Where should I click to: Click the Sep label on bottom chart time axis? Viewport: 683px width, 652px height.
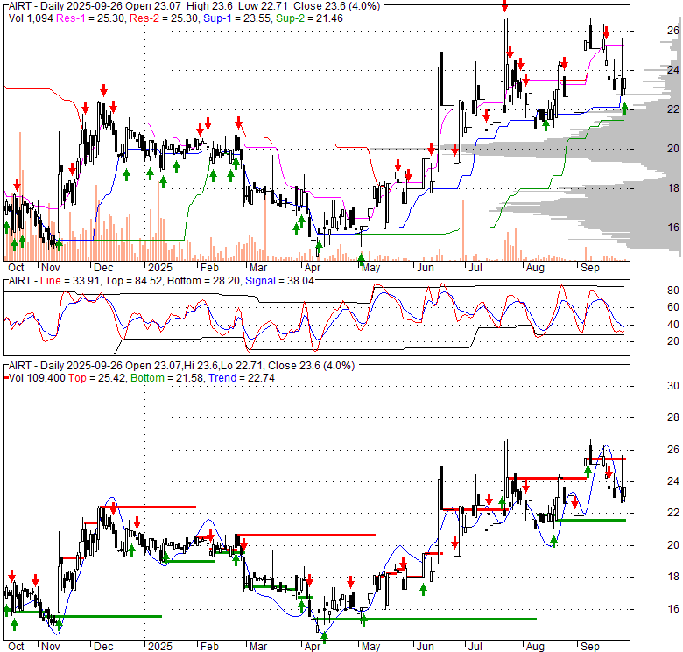point(590,647)
